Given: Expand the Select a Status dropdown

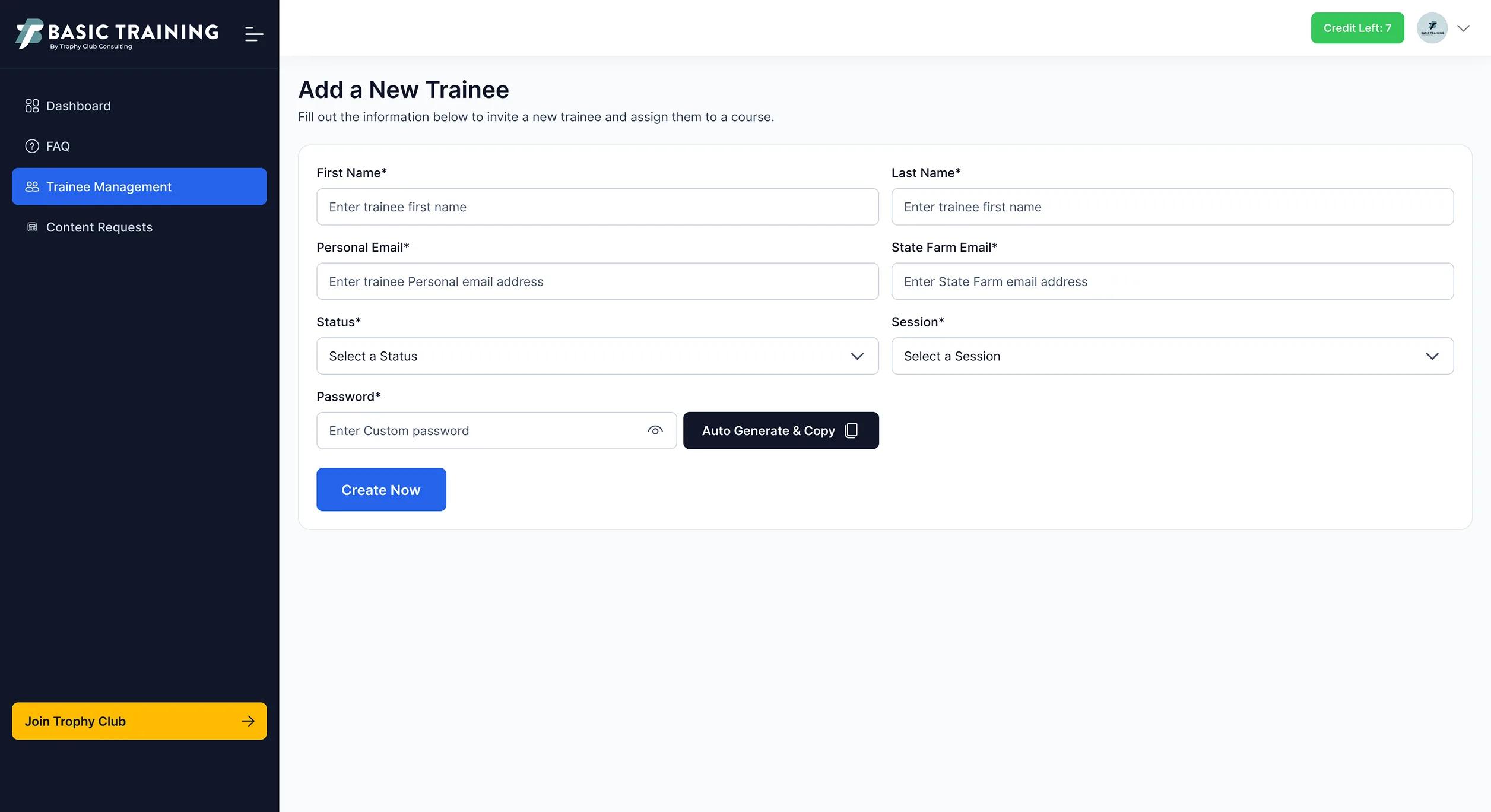Looking at the screenshot, I should (597, 356).
